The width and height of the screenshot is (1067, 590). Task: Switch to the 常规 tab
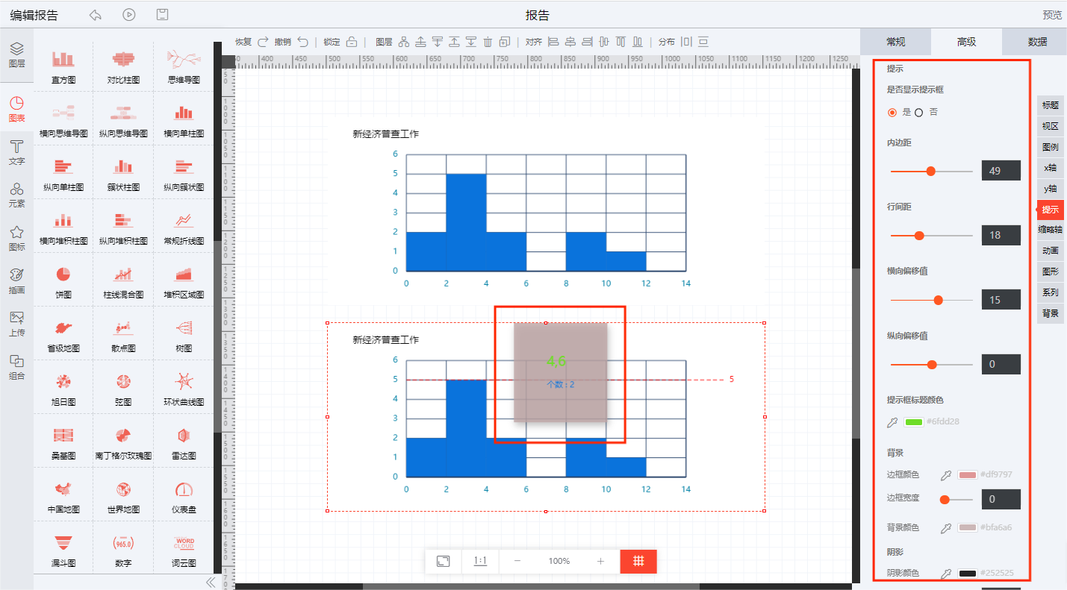[896, 42]
